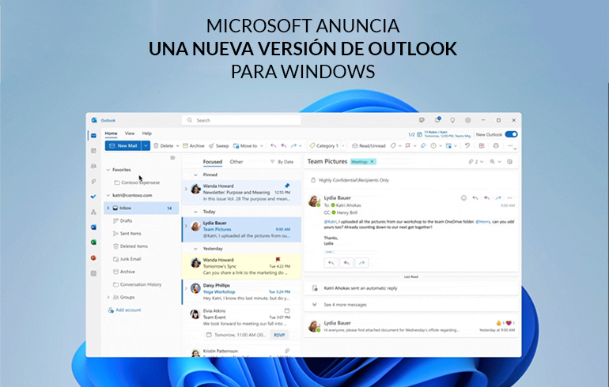Open the Conversation History folder
Viewport: 609px width, 387px height.
[x=141, y=284]
